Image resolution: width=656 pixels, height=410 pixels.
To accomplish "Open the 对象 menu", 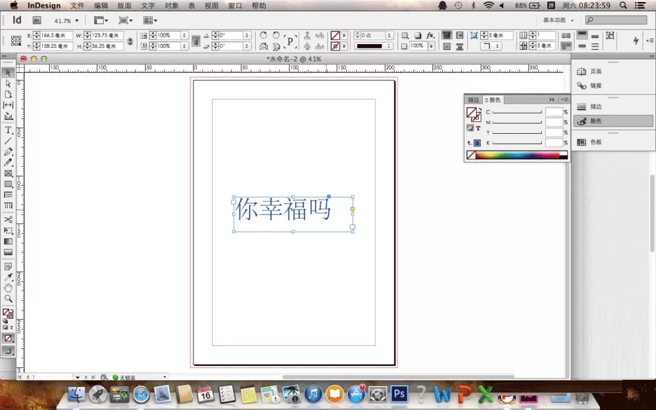I will 171,5.
